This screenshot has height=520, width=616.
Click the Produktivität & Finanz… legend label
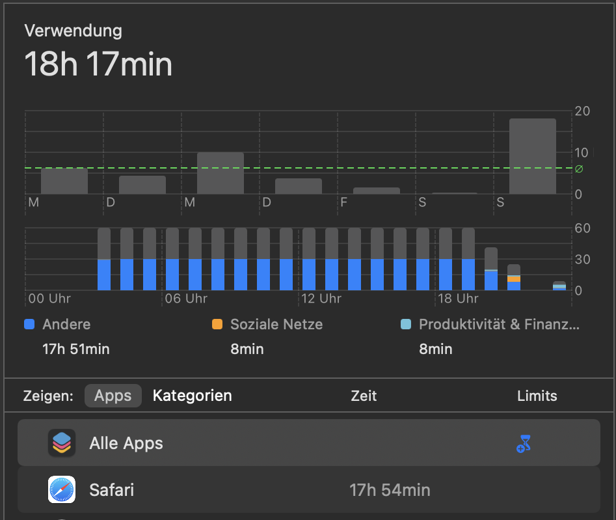point(499,324)
